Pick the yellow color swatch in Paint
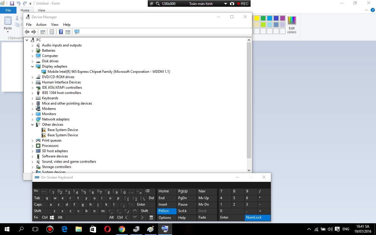This screenshot has width=376, height=235. tap(257, 18)
